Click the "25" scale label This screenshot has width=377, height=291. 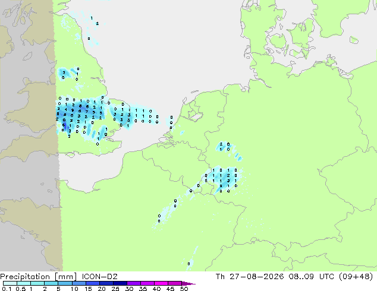tap(115, 289)
